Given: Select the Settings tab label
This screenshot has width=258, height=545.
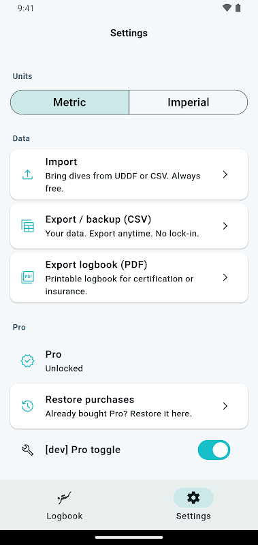Looking at the screenshot, I should pos(193,516).
